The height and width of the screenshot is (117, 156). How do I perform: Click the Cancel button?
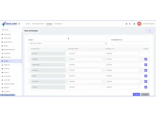[145, 95]
